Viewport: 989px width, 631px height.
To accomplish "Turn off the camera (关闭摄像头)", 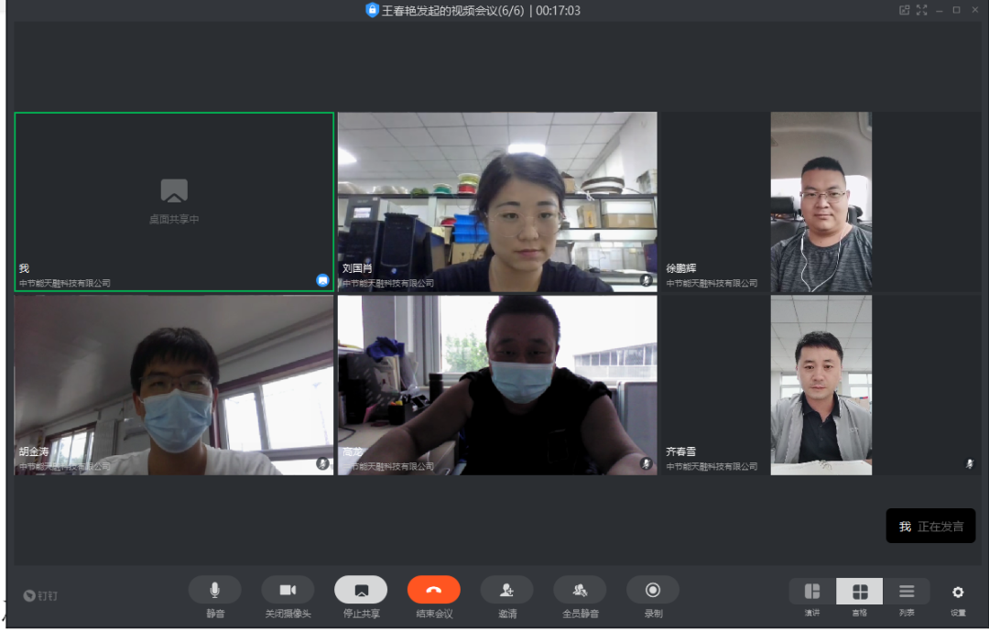I will (288, 591).
